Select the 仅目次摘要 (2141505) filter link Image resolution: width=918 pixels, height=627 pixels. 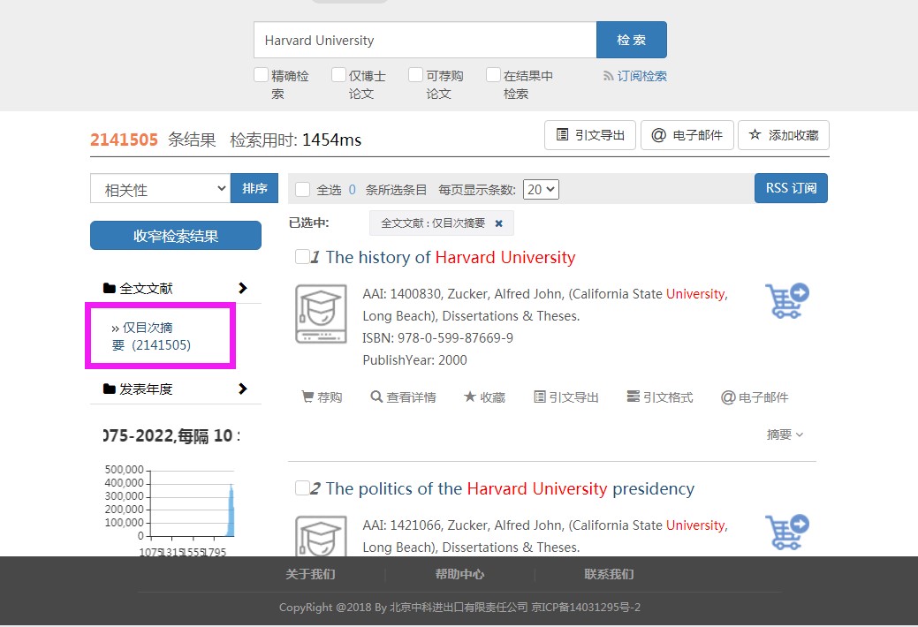(151, 336)
